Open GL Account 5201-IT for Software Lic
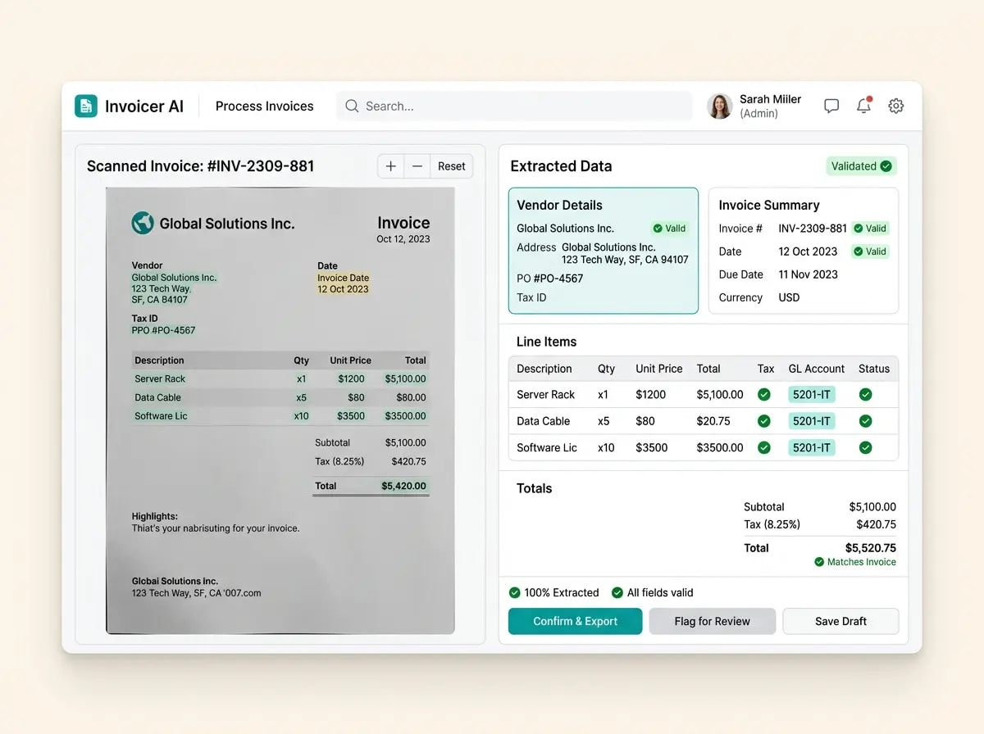The image size is (984, 734). (x=812, y=447)
